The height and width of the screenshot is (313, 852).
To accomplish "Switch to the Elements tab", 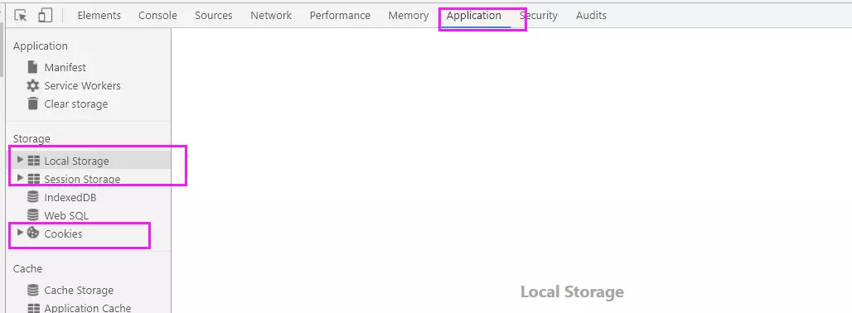I will pos(99,16).
